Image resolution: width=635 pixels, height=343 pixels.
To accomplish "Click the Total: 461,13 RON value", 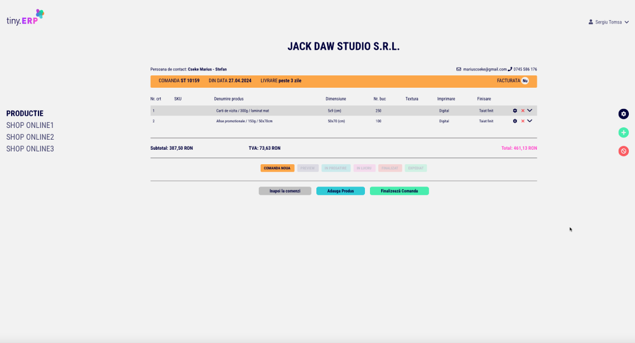I will click(519, 149).
